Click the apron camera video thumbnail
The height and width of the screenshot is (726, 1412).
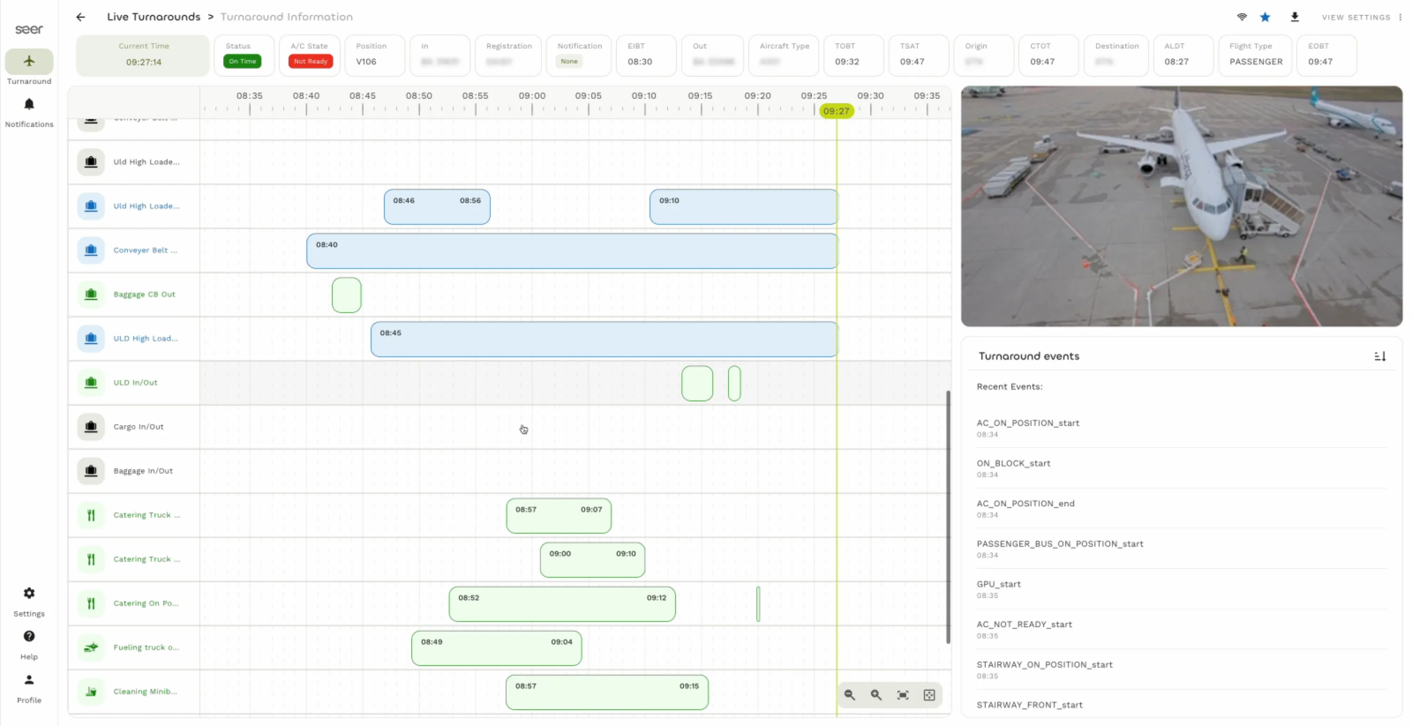click(x=1181, y=206)
